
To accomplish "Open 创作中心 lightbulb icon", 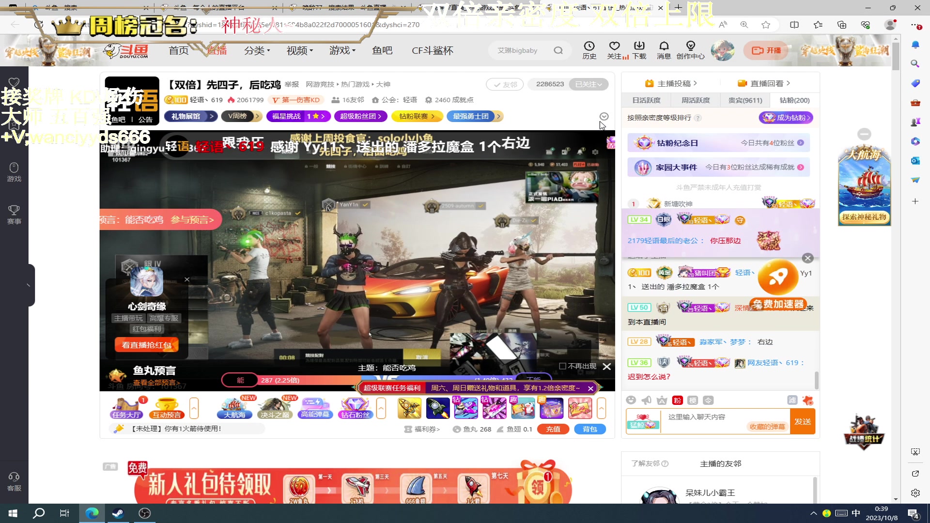I will tap(691, 50).
